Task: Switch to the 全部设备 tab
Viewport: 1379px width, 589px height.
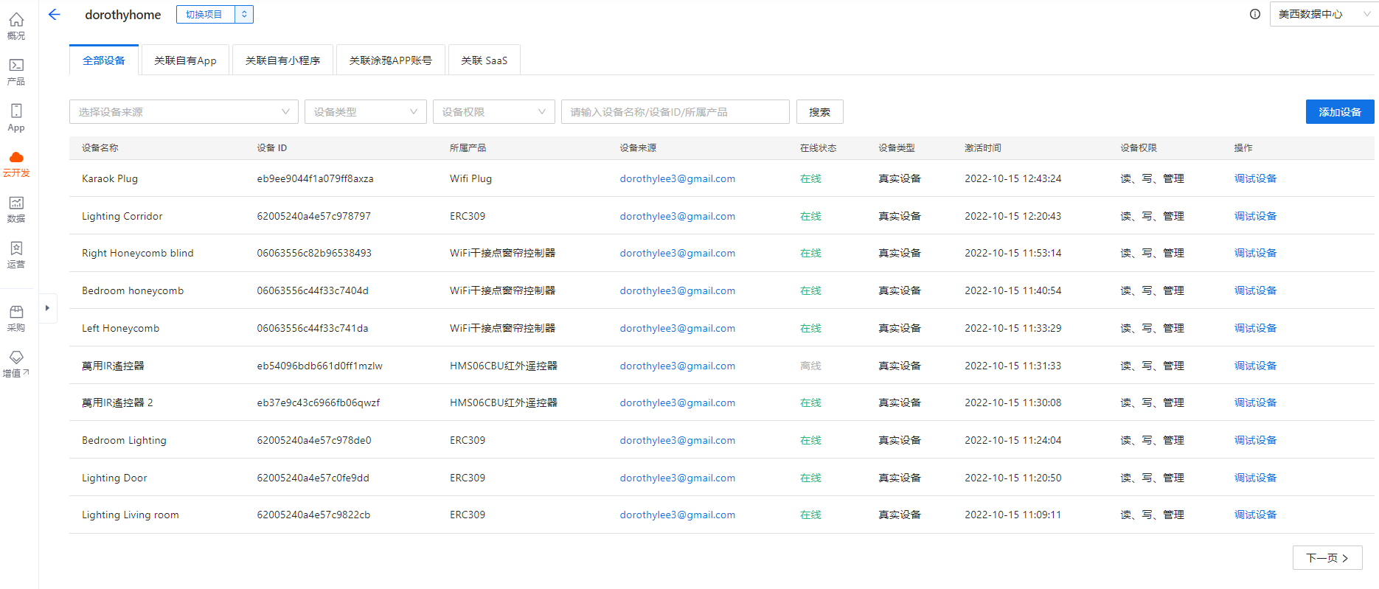Action: 104,60
